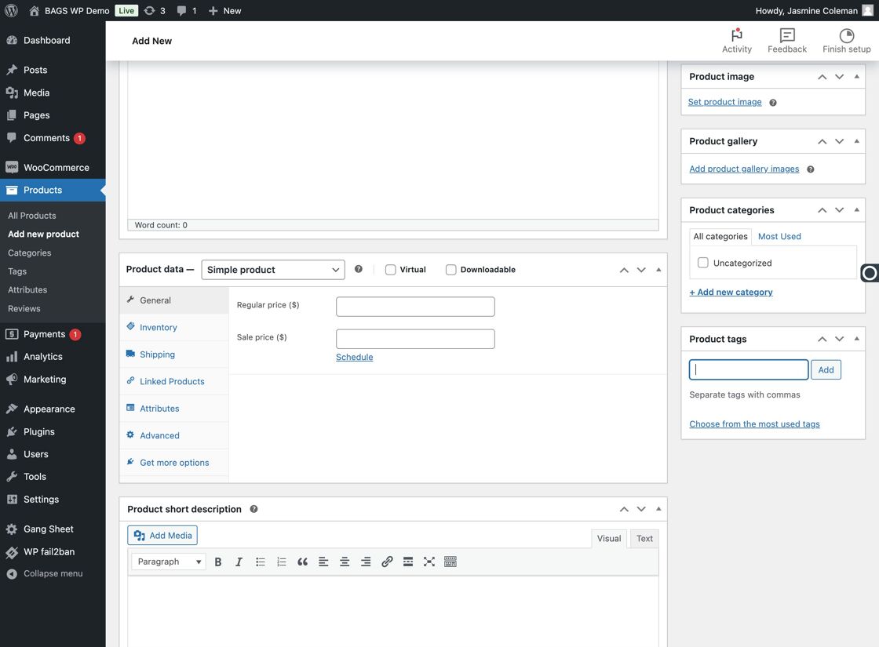This screenshot has width=879, height=647.
Task: Enable the Downloadable checkbox
Action: click(x=450, y=270)
